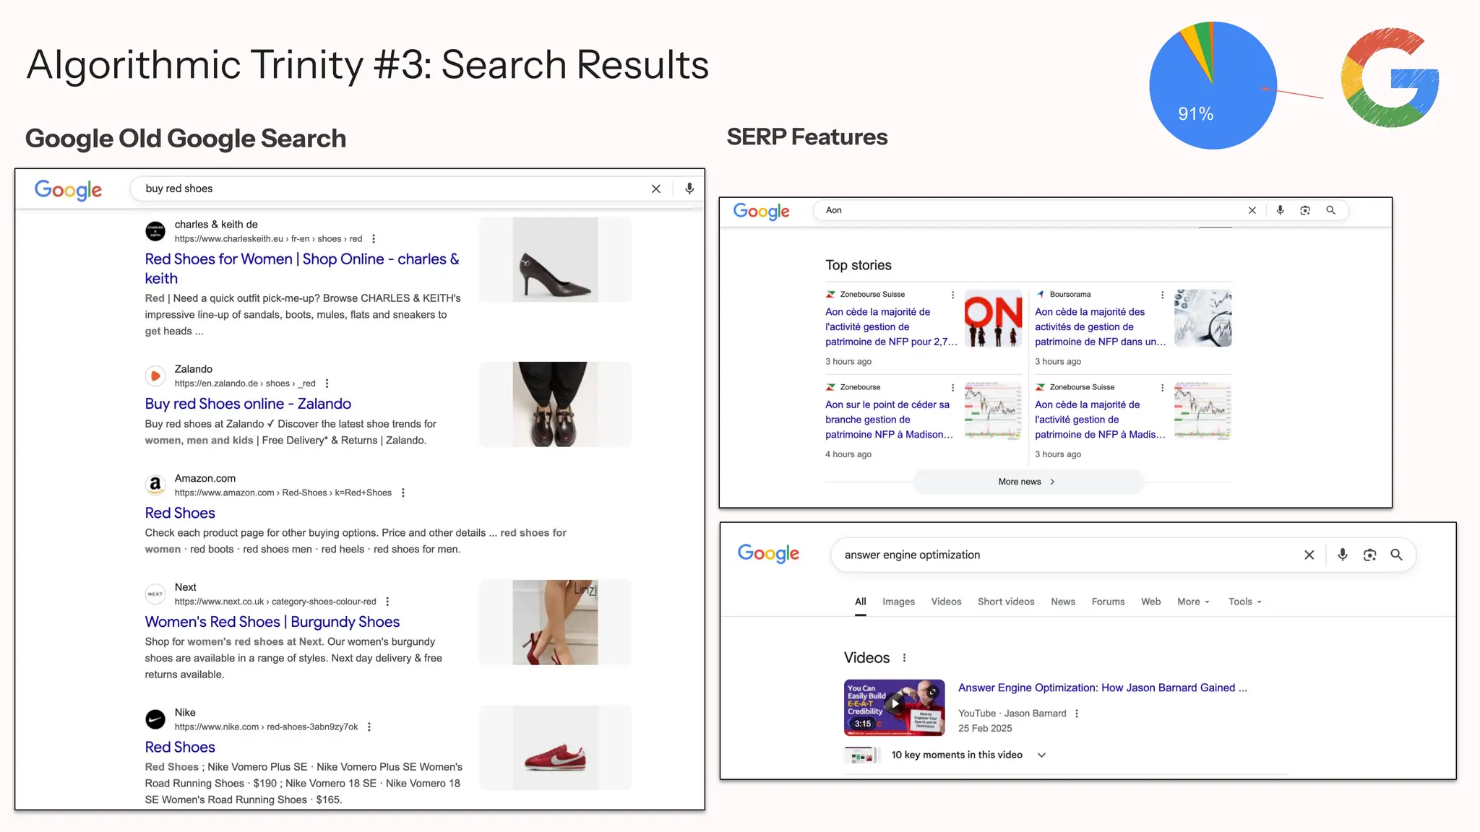This screenshot has height=832, width=1480.
Task: Click the Amazon favicon
Action: 155,485
